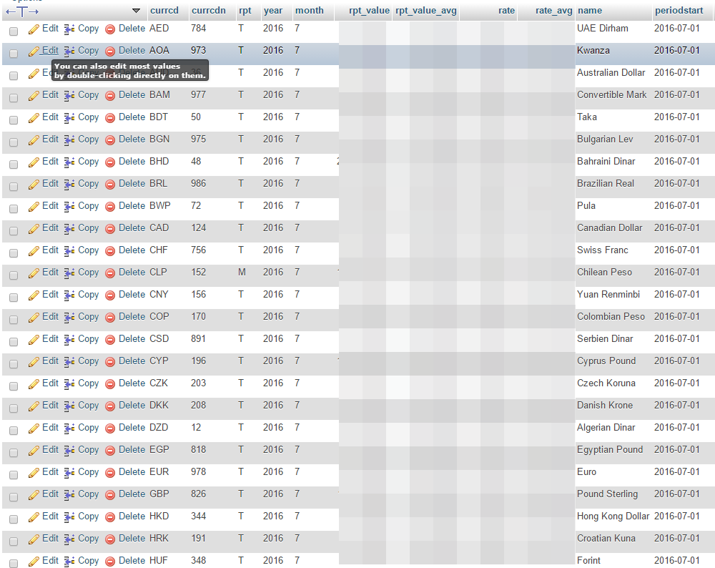Check the box for the DKK row

click(x=14, y=408)
